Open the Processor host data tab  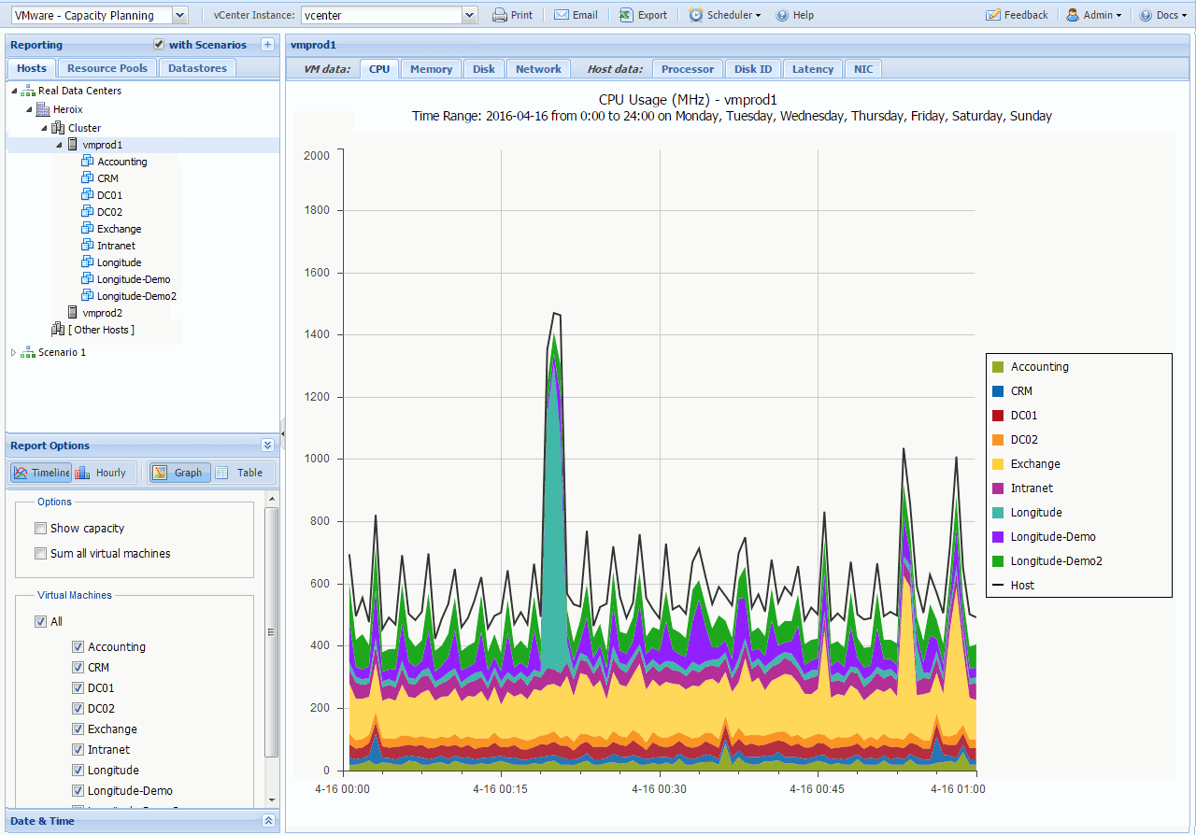pyautogui.click(x=688, y=69)
